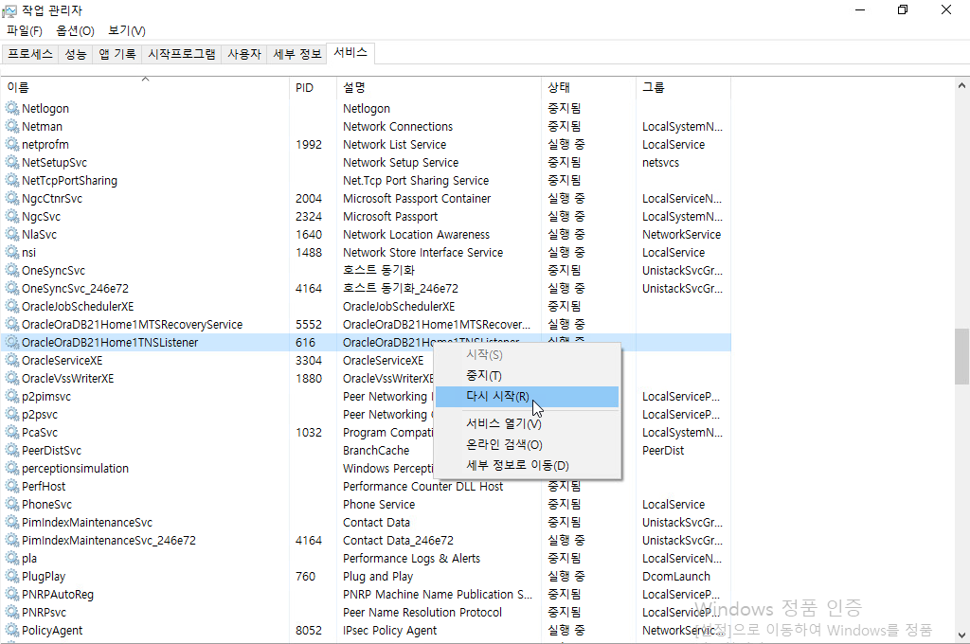Viewport: 970px width, 644px height.
Task: Choose 다시 시작(R) in the context menu
Action: pos(527,397)
